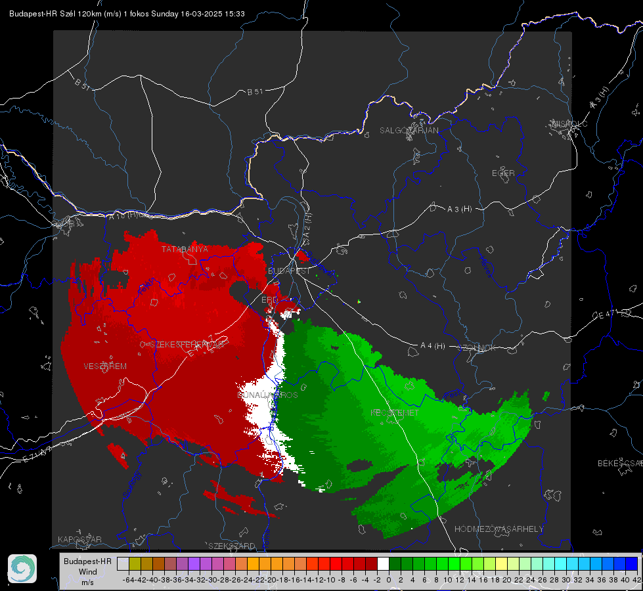Screen dimensions: 643x591
Task: Select the SZEKSZARD city label
Action: (x=232, y=546)
